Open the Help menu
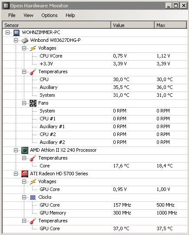The width and height of the screenshot is (189, 235). (x=70, y=15)
